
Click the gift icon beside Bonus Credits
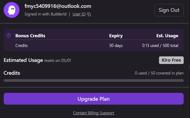[x=9, y=35]
